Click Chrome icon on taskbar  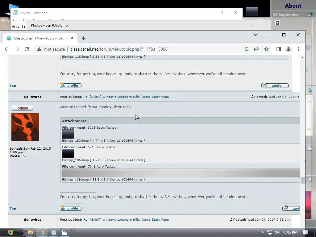(x=42, y=232)
